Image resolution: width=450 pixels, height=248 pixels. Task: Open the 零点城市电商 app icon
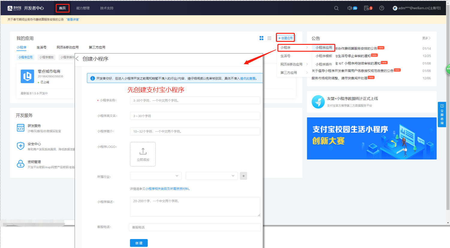pos(27,76)
